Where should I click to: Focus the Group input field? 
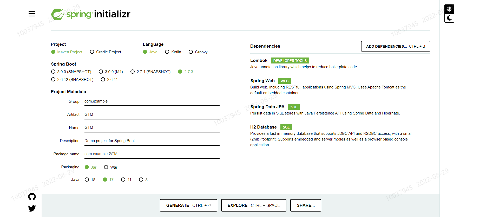[152, 101]
